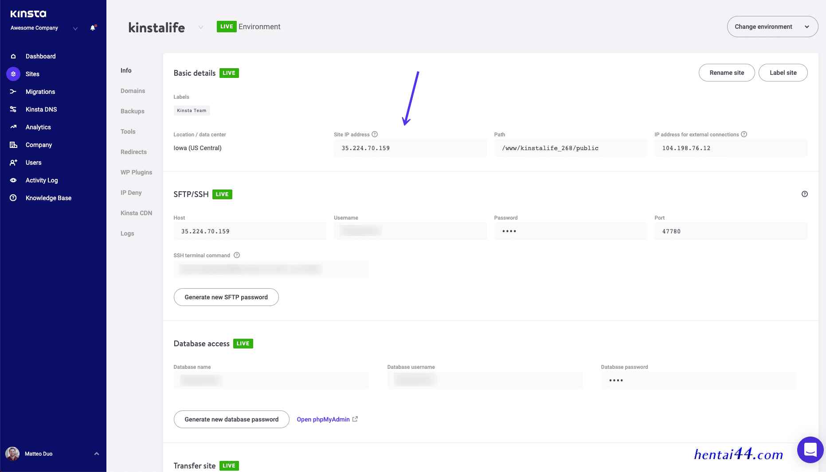Open the Knowledge Base
Screen dimensions: 826x472
[x=48, y=198]
